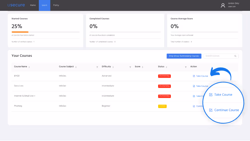250x141 pixels.
Task: Select the 'Data Loss' course name
Action: 19,86
